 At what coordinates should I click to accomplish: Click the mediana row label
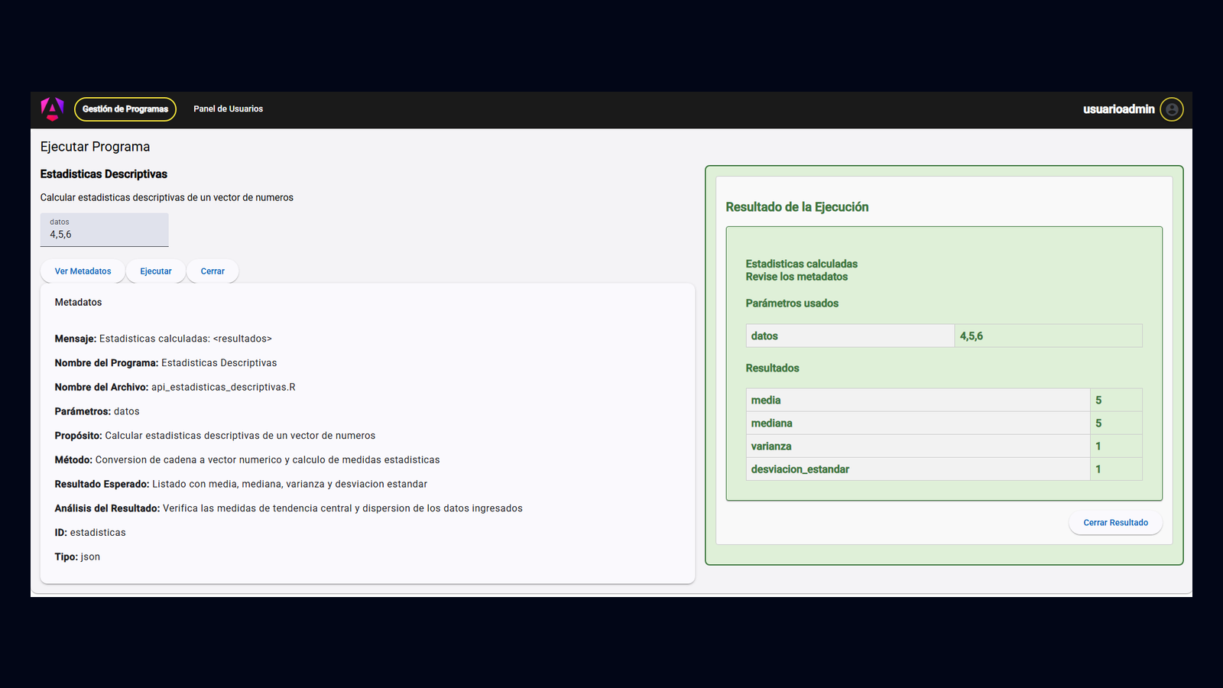click(771, 424)
